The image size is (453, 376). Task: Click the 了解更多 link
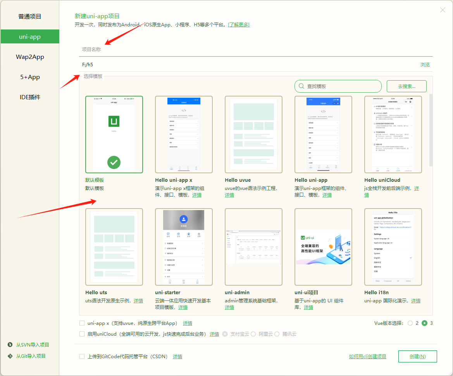[239, 25]
